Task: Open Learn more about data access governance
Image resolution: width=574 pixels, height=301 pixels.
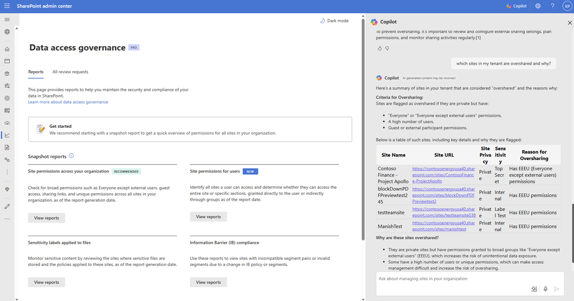Action: 68,102
